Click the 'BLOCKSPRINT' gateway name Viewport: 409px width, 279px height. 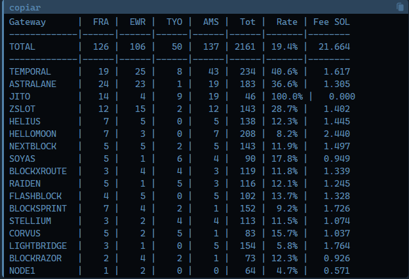click(38, 209)
